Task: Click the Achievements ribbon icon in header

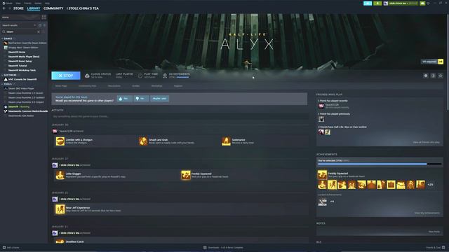Action: point(165,76)
